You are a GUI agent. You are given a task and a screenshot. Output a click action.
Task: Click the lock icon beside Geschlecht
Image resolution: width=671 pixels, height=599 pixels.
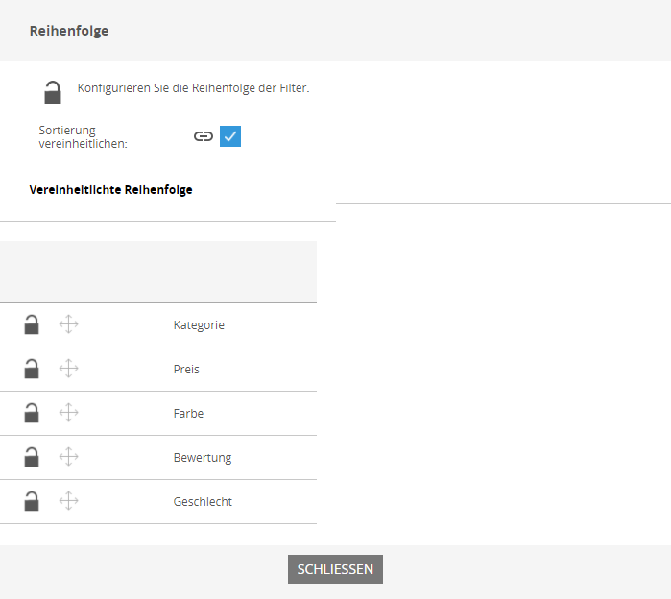point(32,501)
